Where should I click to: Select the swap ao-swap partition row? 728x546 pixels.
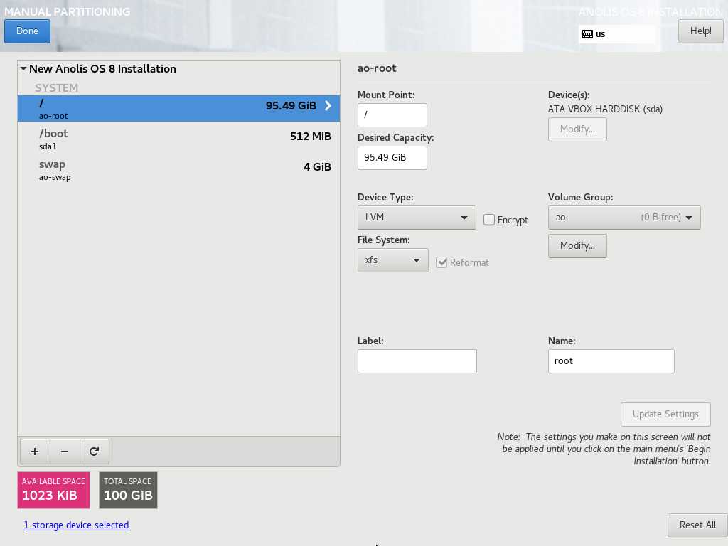[x=178, y=169]
